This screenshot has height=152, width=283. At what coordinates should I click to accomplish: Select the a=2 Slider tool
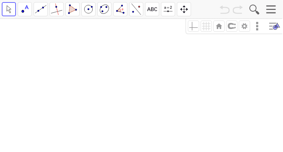168,9
